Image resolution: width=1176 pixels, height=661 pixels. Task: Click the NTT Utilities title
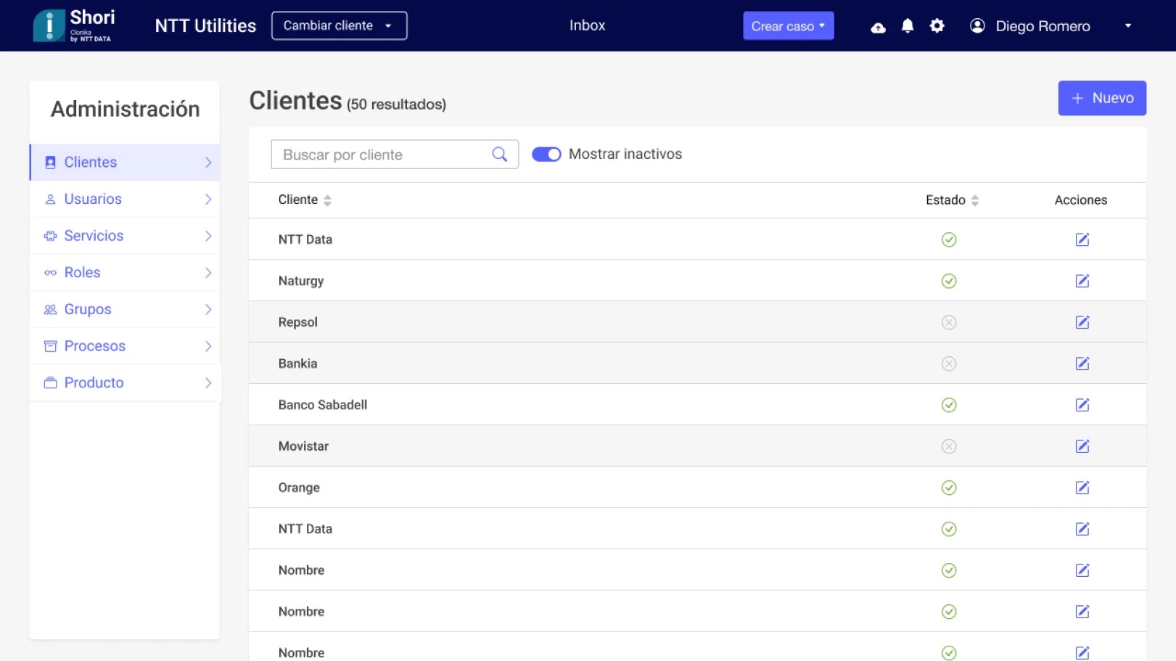[205, 26]
